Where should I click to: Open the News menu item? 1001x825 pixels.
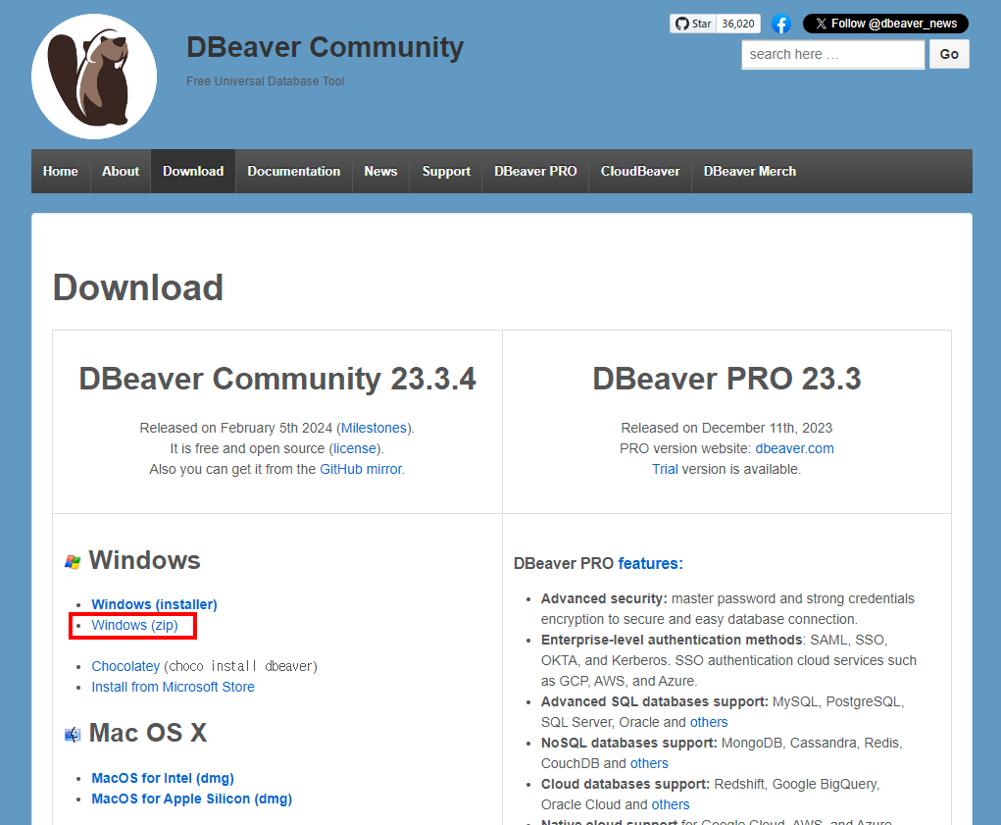[x=380, y=171]
